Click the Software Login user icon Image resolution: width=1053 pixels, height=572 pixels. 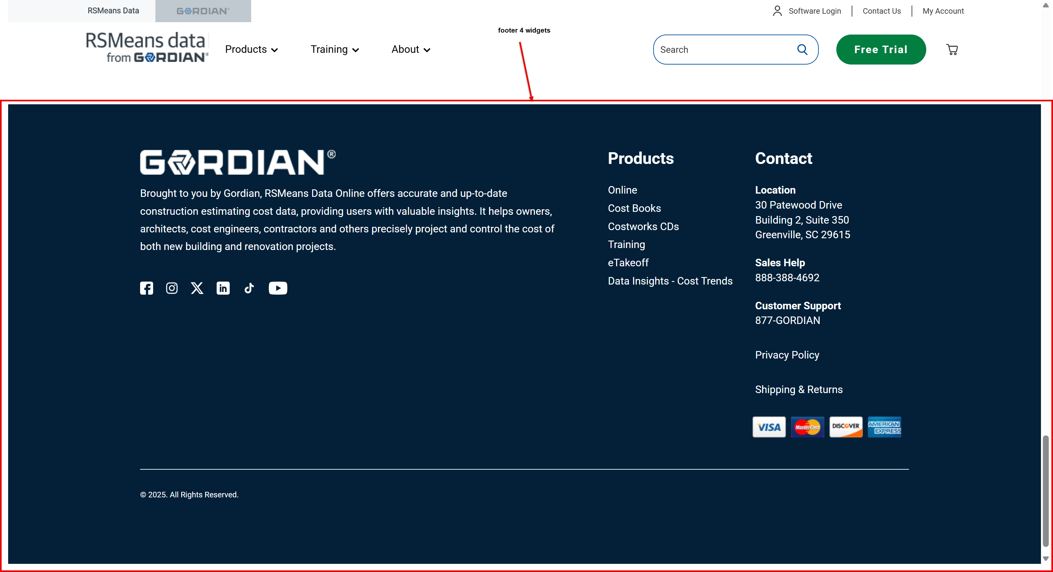pos(777,11)
